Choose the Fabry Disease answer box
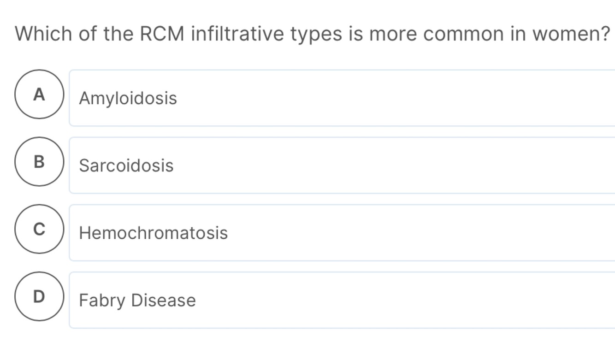 click(x=342, y=300)
